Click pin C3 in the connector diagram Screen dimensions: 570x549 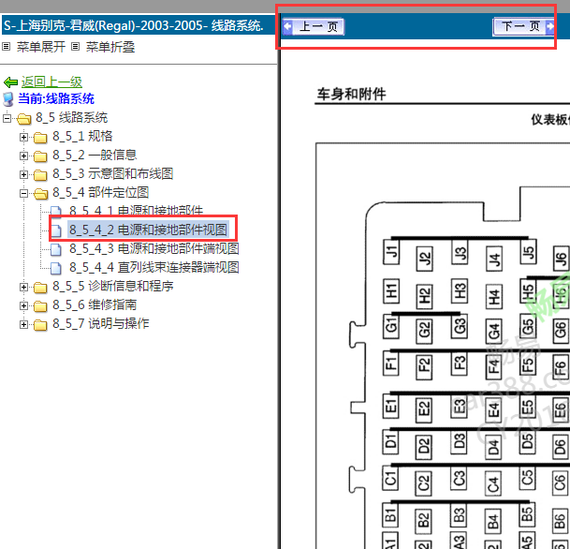tap(460, 479)
